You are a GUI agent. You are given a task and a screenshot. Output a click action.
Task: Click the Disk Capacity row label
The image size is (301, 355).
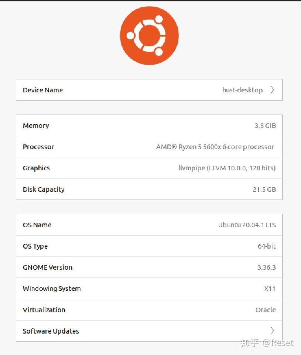pyautogui.click(x=44, y=190)
